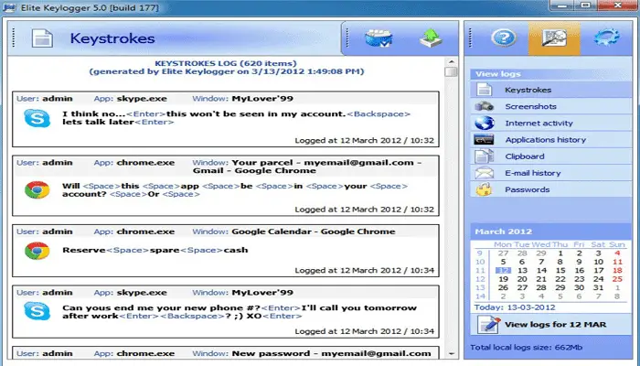Open Internet activity log view
The image size is (640, 366).
[x=551, y=123]
